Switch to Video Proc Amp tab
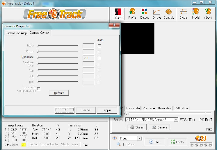217x150 pixels. click(16, 33)
